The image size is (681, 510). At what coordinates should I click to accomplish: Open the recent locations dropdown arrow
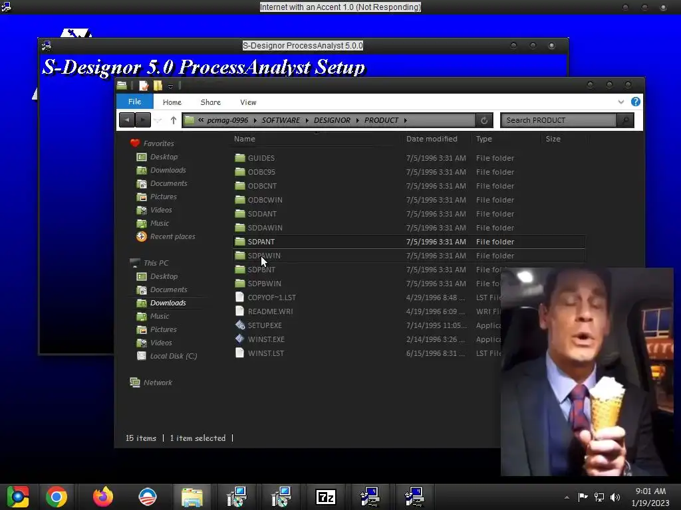click(x=158, y=121)
